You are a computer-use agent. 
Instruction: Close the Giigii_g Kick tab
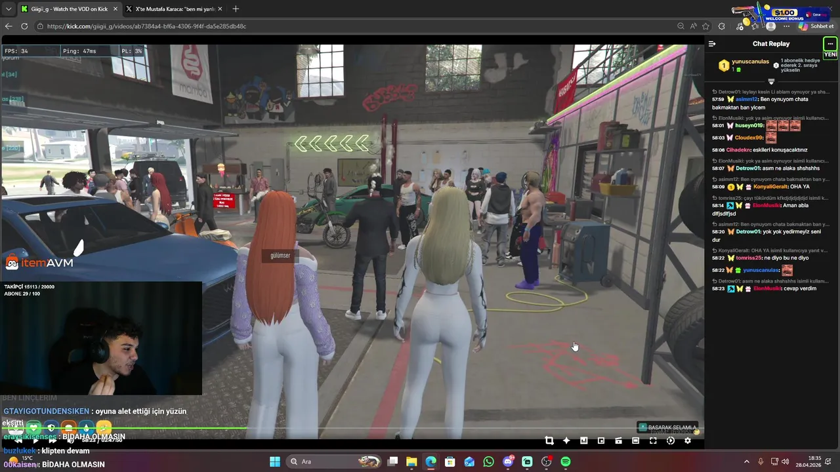click(x=115, y=9)
